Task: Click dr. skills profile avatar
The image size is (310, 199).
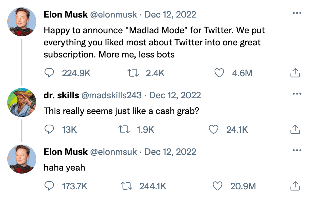Action: [22, 103]
